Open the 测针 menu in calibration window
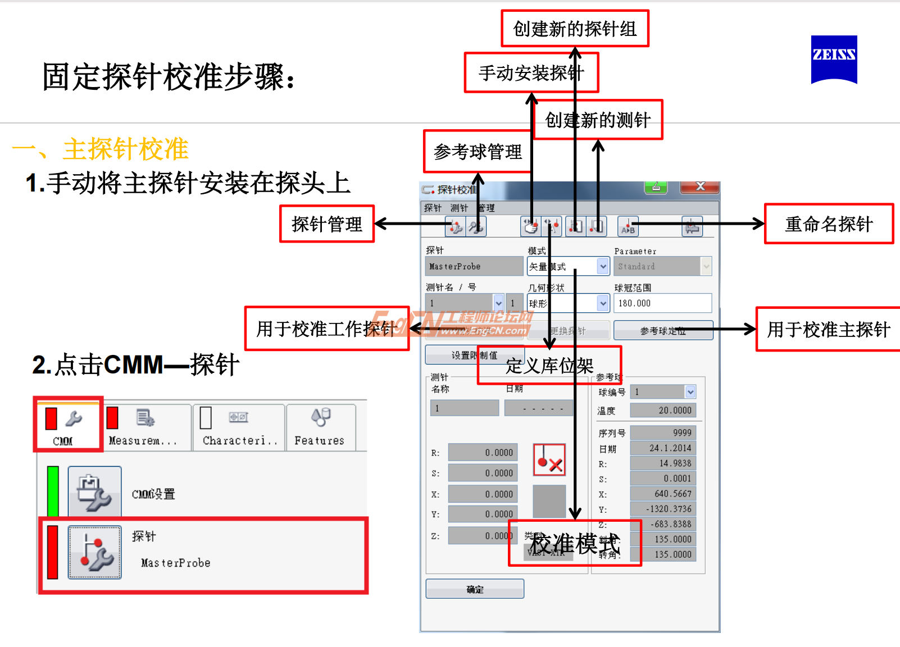The image size is (900, 647). point(459,208)
